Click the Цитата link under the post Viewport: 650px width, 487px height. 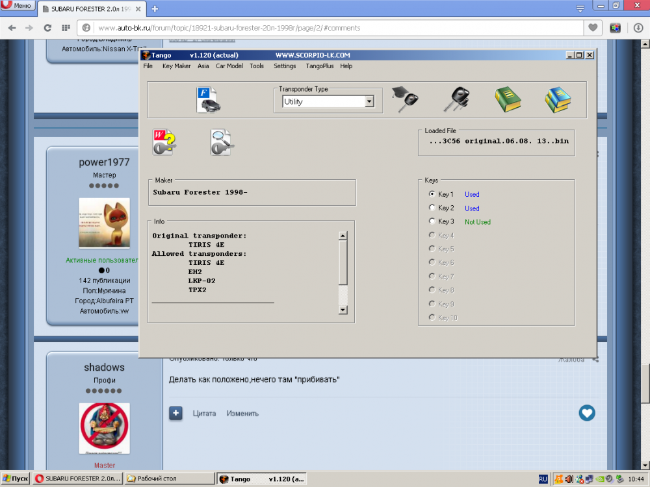coord(204,413)
